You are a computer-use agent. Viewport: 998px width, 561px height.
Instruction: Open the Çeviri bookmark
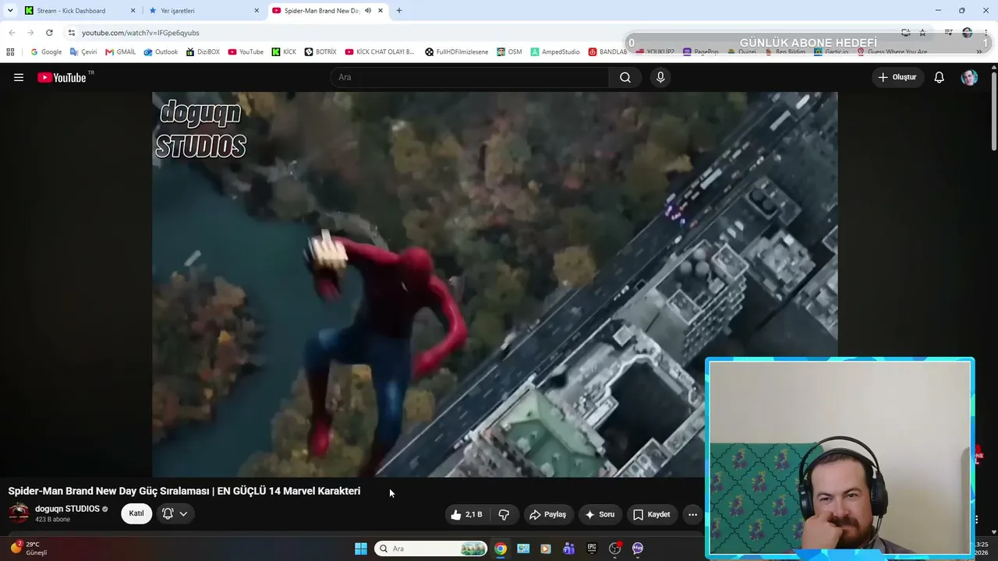pyautogui.click(x=83, y=52)
